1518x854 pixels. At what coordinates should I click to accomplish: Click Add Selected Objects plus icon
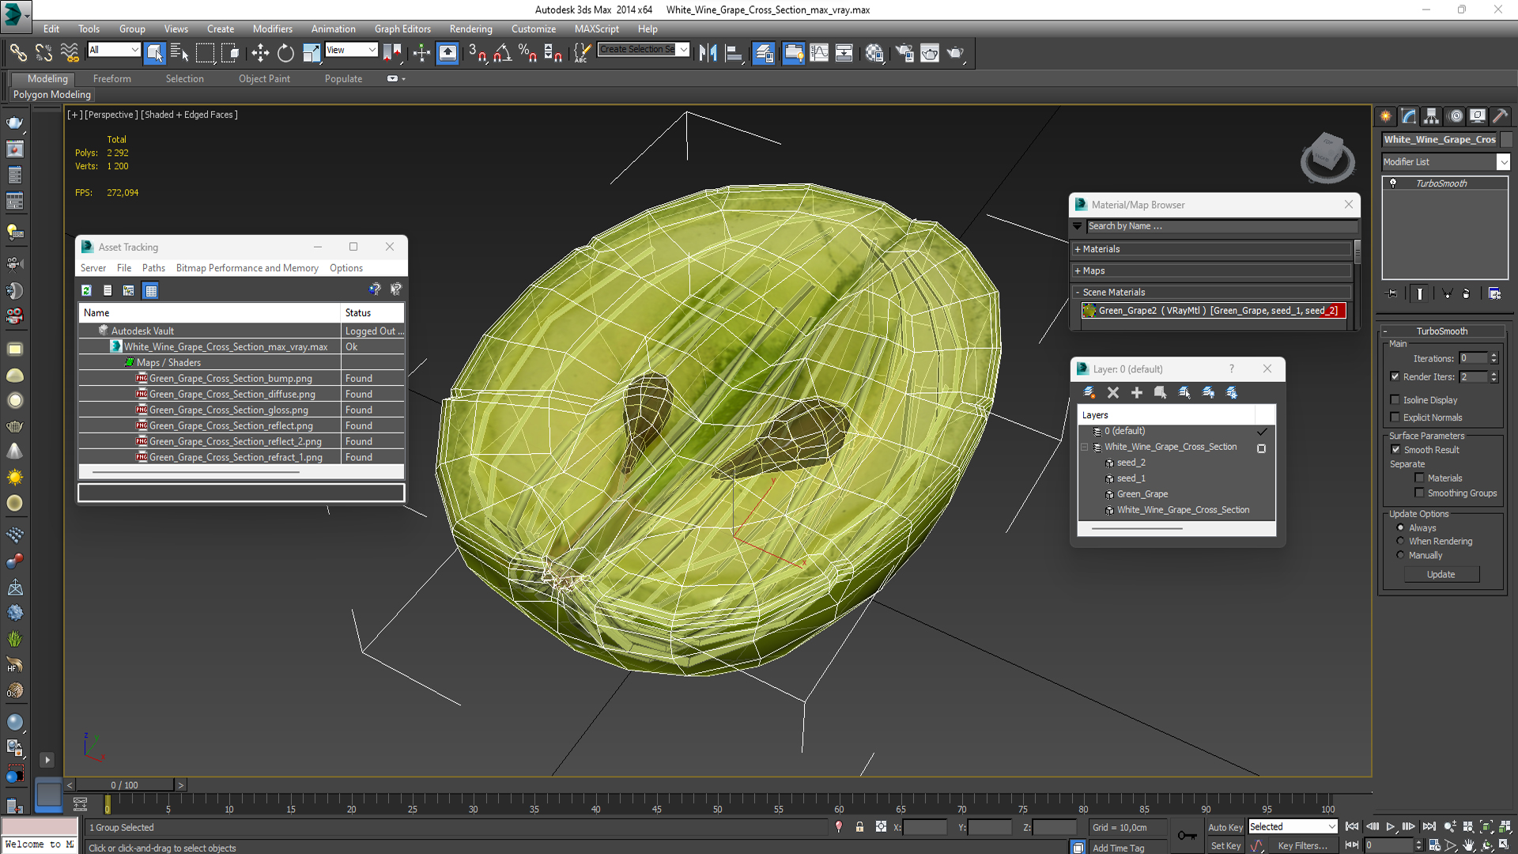point(1137,392)
